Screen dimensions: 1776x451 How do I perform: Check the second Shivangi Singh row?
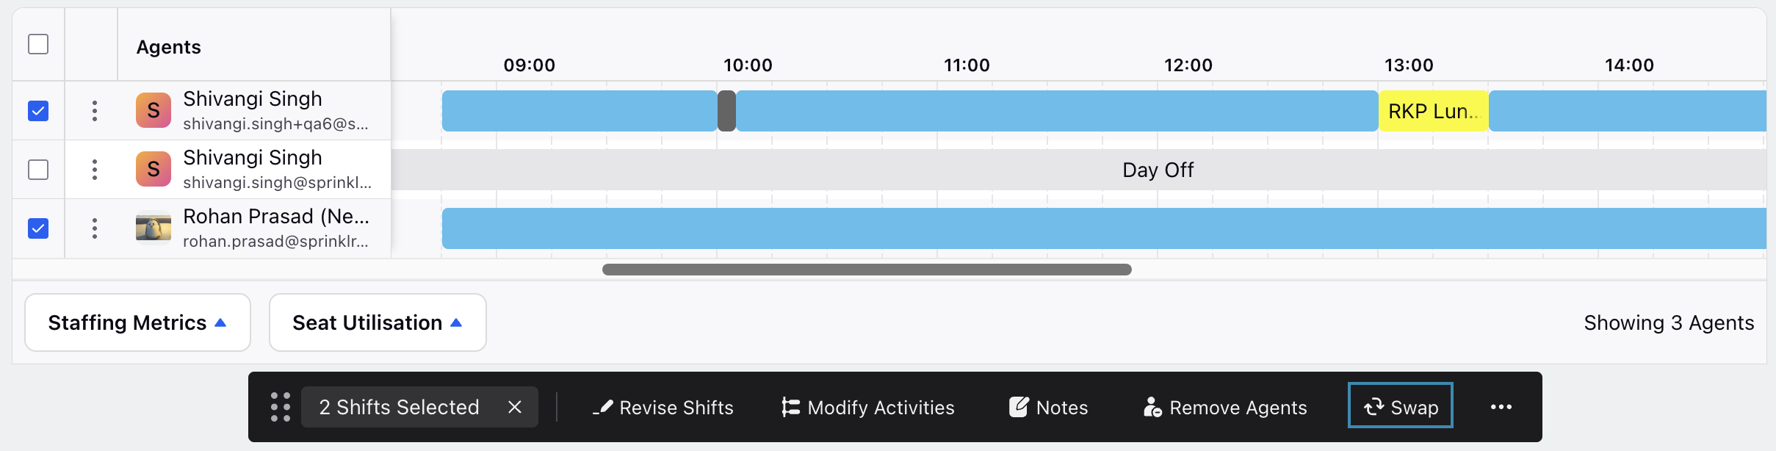coord(38,170)
